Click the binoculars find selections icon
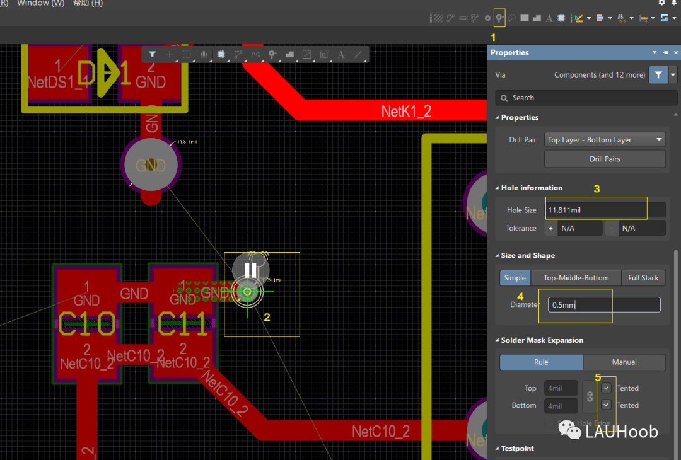The width and height of the screenshot is (681, 460). click(622, 18)
